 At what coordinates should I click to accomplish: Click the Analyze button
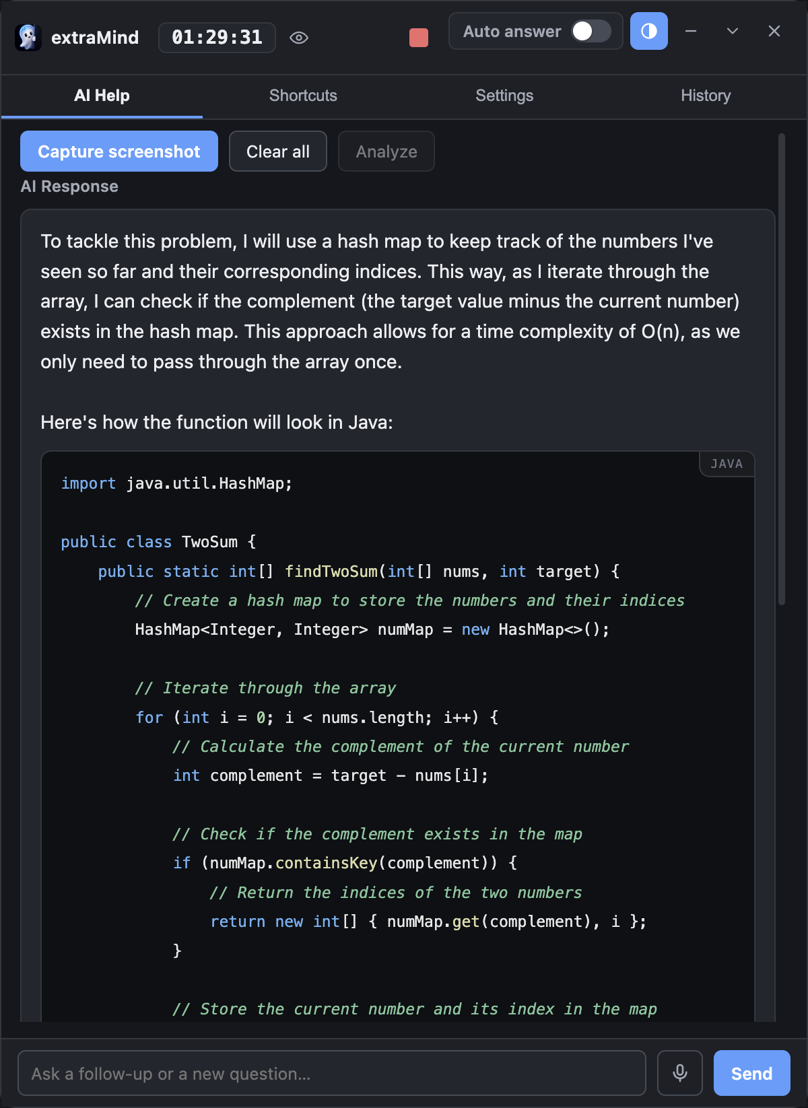tap(386, 151)
